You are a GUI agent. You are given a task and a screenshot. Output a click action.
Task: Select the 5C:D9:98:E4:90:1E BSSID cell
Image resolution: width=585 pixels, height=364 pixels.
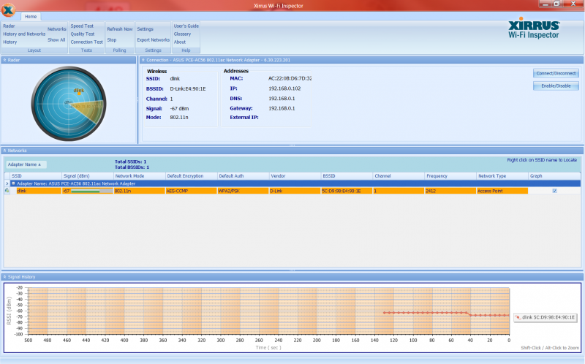[347, 191]
